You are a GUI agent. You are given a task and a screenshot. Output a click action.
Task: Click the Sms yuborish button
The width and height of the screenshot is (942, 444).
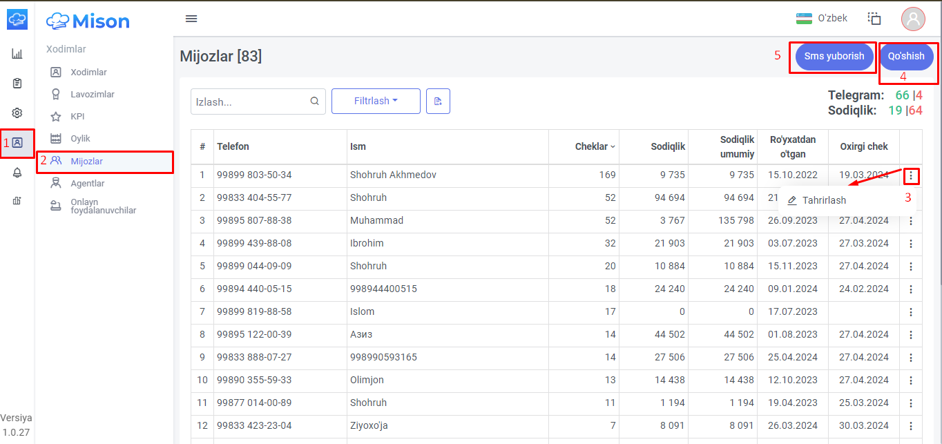pos(834,57)
